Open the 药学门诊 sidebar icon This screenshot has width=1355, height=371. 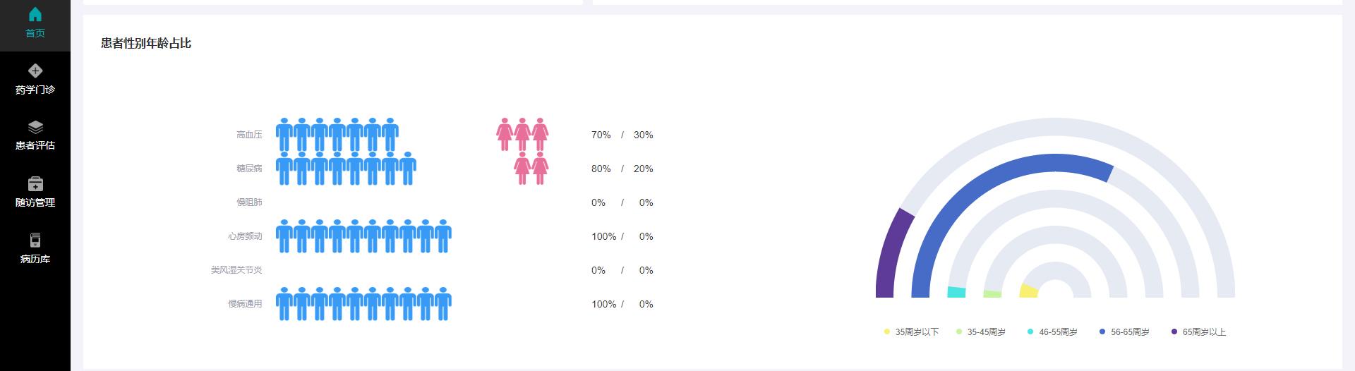(x=35, y=71)
